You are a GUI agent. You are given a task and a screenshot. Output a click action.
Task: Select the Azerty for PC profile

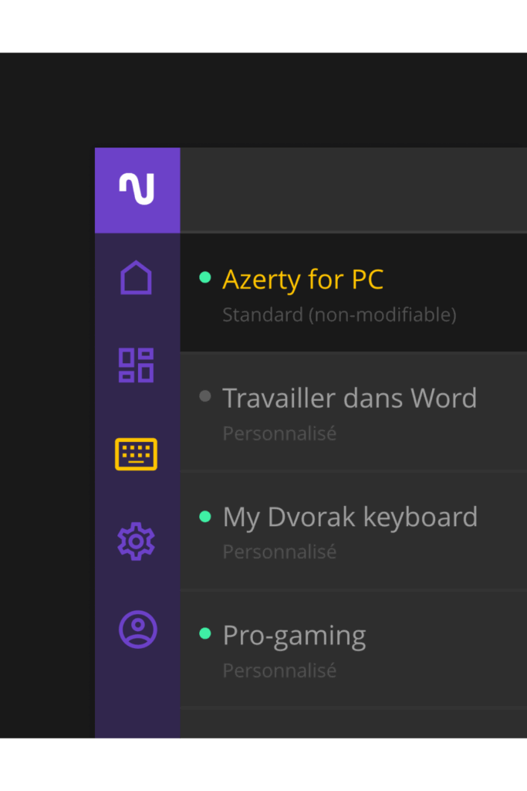point(302,280)
